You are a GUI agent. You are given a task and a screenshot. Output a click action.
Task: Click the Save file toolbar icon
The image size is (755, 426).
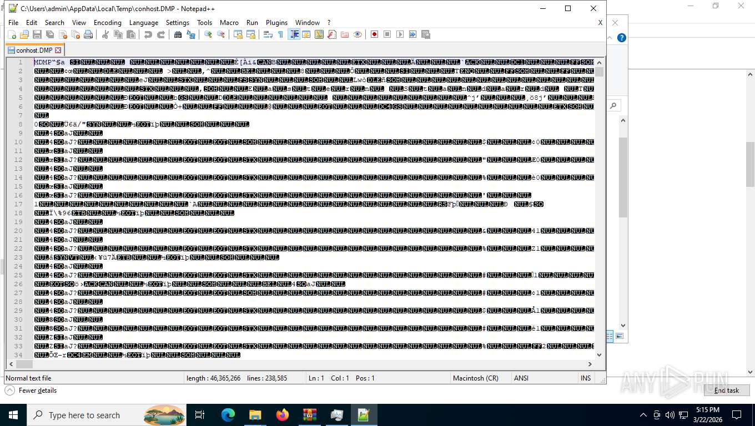click(37, 34)
